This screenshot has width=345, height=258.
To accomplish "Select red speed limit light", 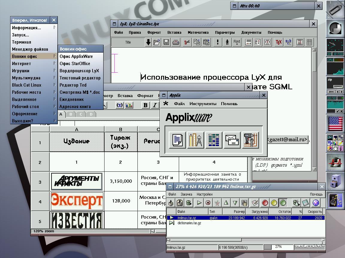I will point(265,203).
